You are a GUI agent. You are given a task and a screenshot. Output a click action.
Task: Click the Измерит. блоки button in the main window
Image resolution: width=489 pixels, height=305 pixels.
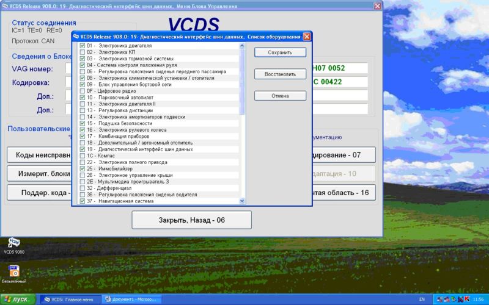(39, 174)
